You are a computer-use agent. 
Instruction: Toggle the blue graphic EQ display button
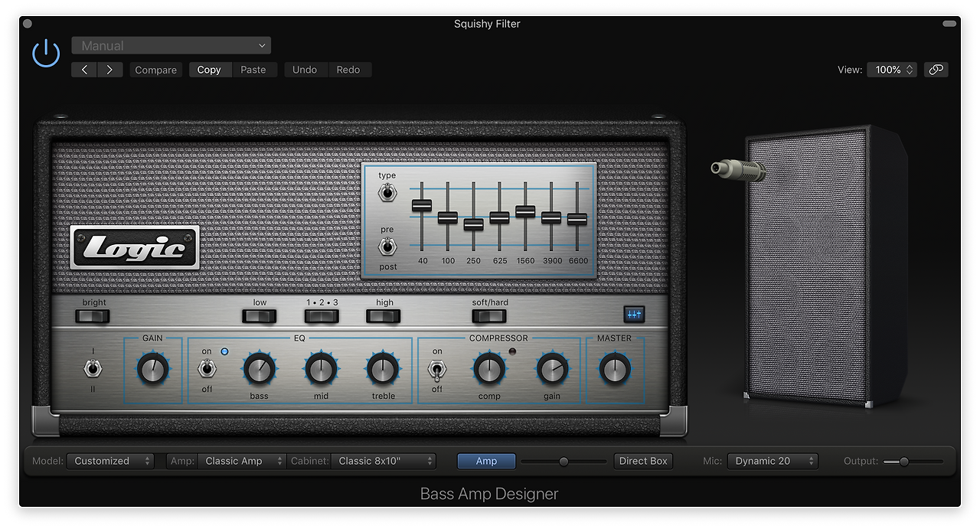pos(634,314)
